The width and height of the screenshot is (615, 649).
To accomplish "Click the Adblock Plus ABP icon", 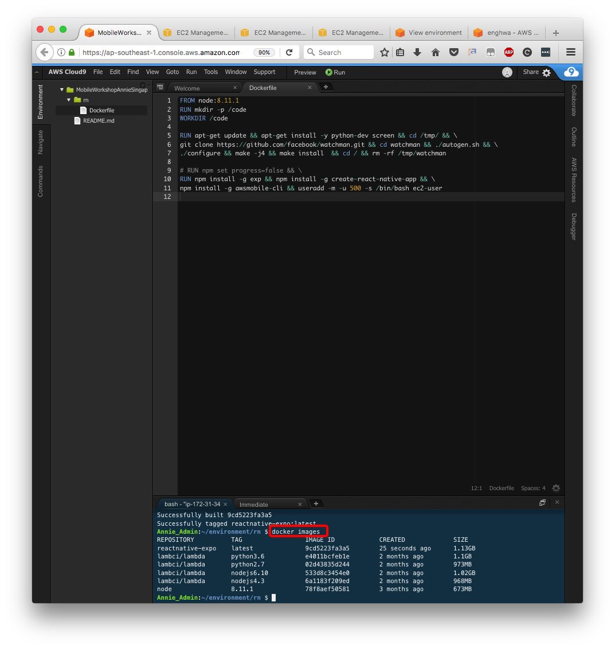I will pos(508,52).
